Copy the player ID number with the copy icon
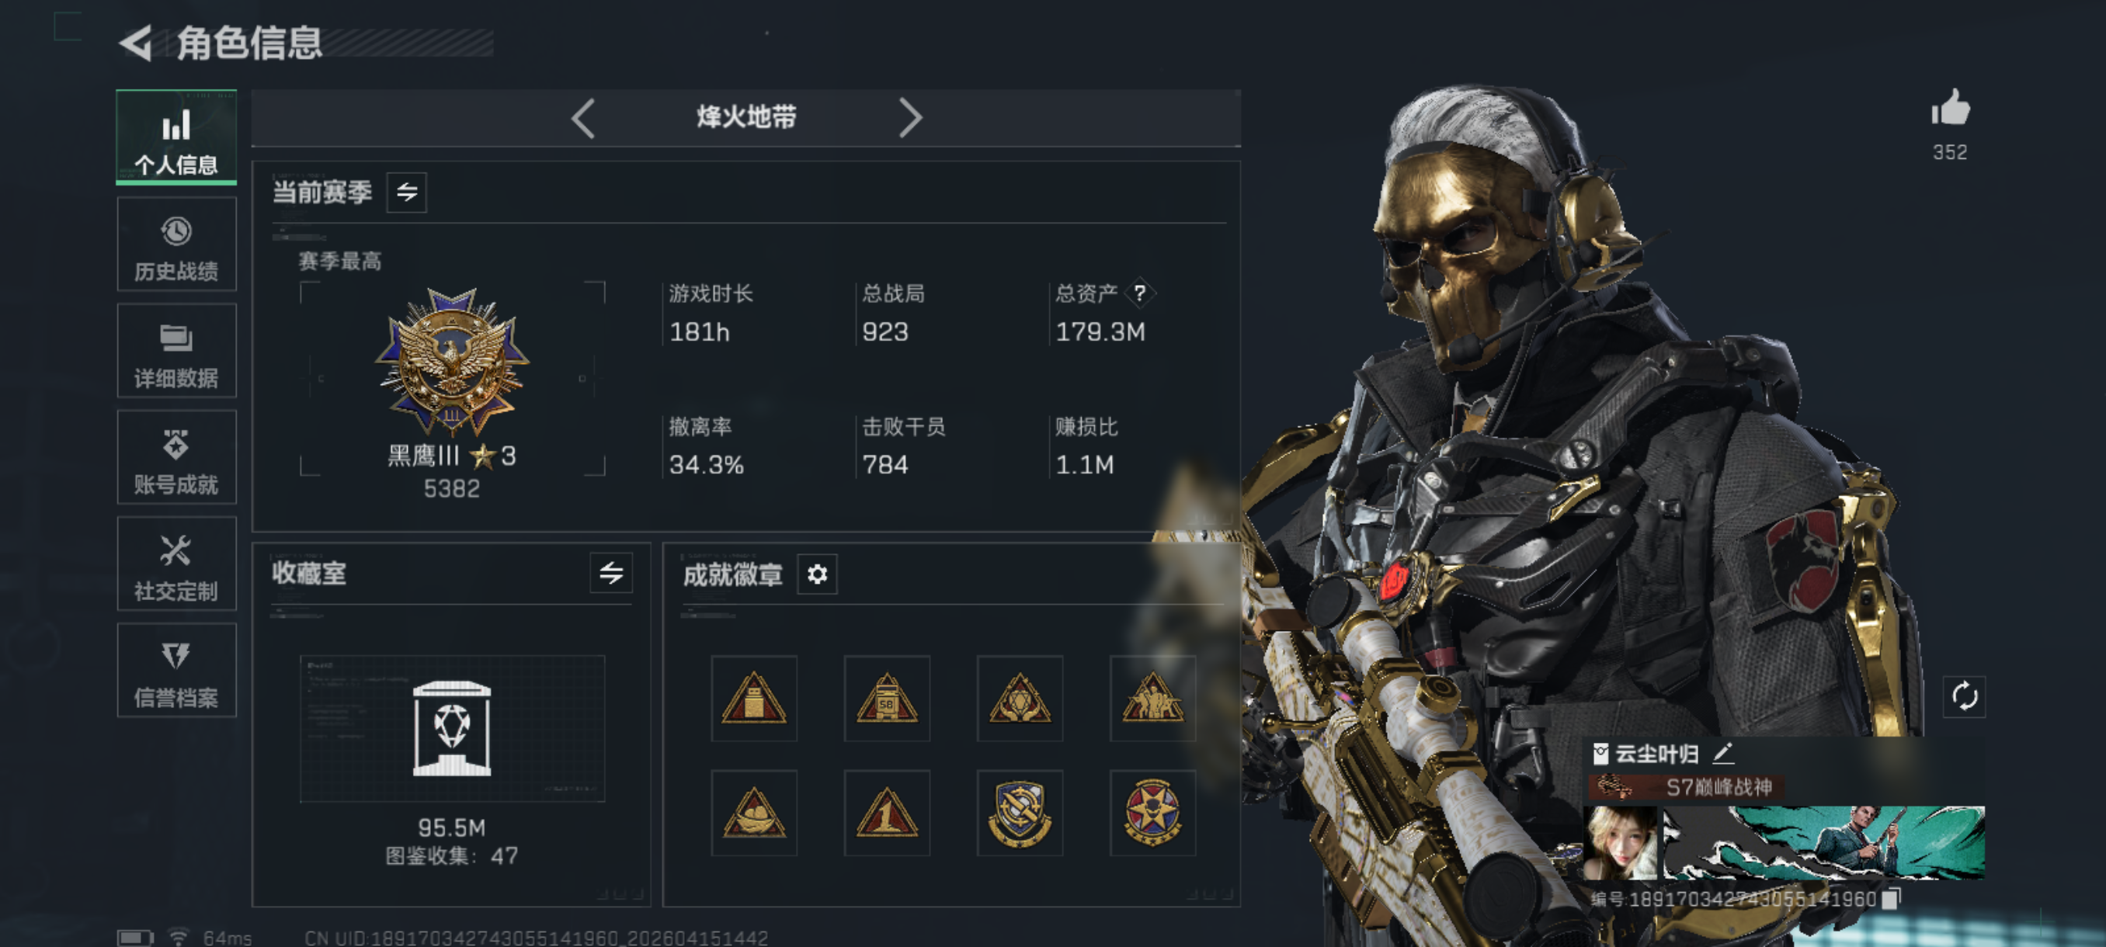 (1891, 899)
